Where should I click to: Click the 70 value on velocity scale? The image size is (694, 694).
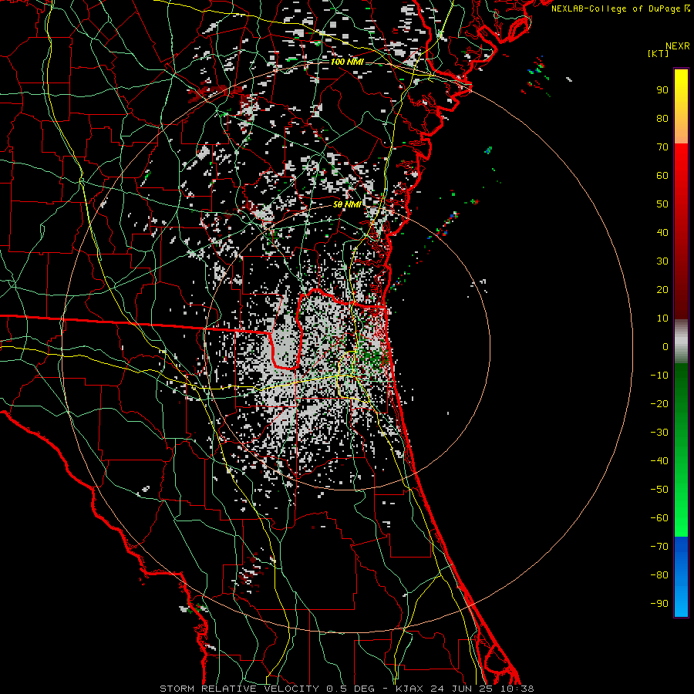tap(662, 147)
